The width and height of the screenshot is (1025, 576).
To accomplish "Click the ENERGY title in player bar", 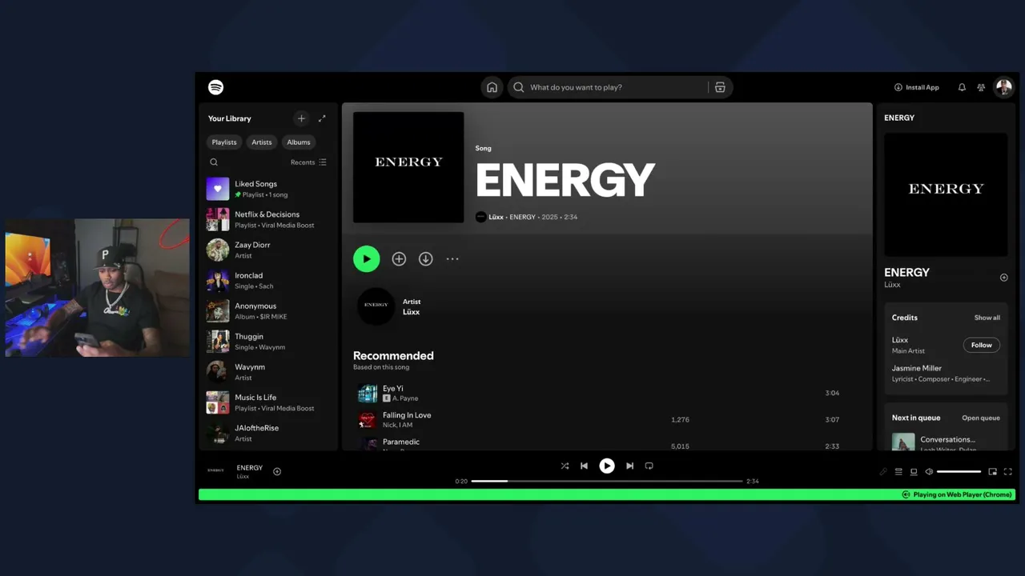I will coord(250,467).
